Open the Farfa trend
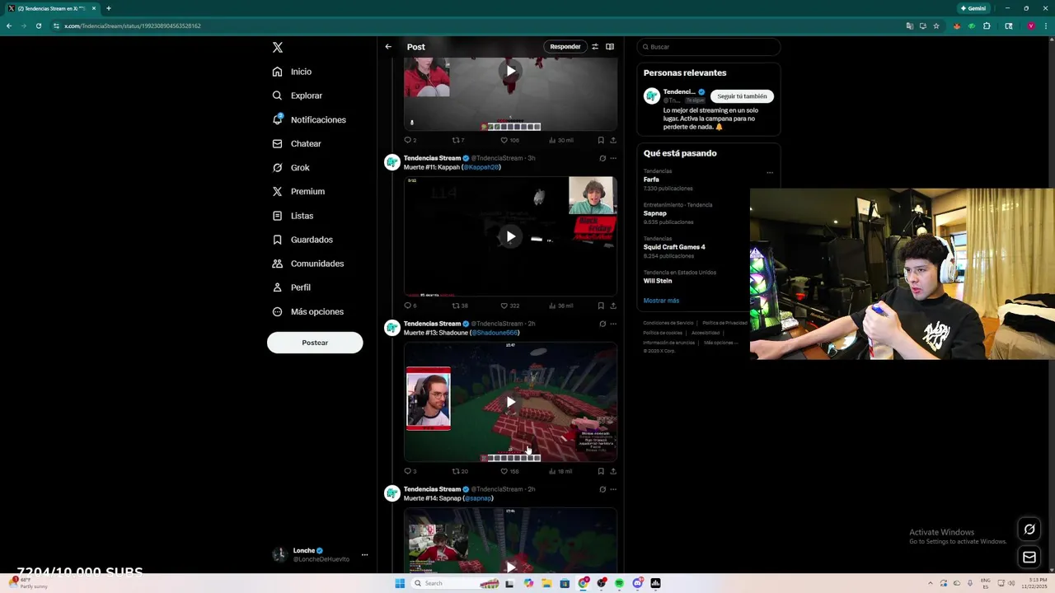Image resolution: width=1055 pixels, height=593 pixels. (651, 180)
